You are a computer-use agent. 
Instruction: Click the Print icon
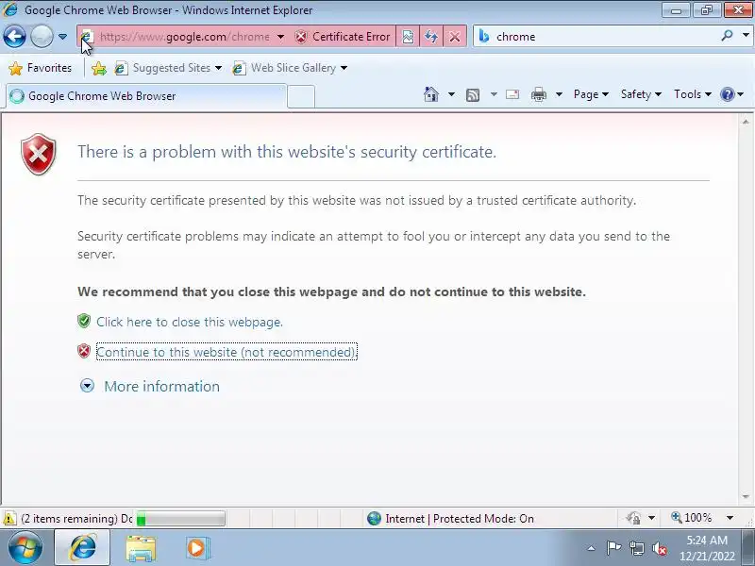coord(539,95)
